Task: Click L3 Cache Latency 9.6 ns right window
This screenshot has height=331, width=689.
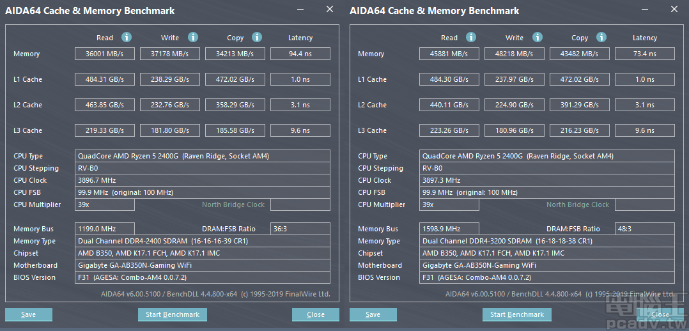Action: [x=645, y=130]
